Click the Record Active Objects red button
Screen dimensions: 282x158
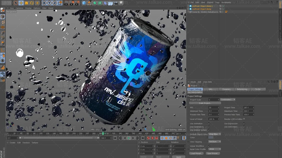[x=148, y=138]
